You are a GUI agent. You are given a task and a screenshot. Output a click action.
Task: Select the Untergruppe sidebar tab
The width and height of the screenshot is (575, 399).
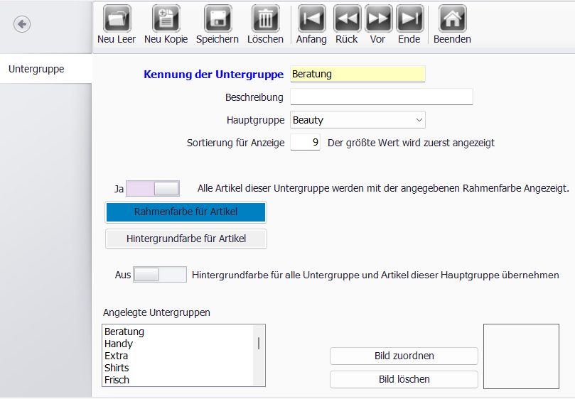click(x=45, y=70)
